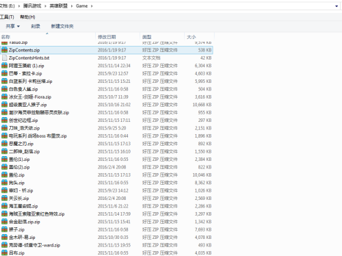This screenshot has height=256, width=342.
Task: Go to 英雄联盟 in the breadcrumb path
Action: coord(59,6)
